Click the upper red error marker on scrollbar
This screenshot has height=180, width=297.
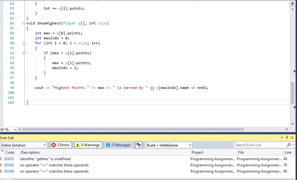coord(295,71)
